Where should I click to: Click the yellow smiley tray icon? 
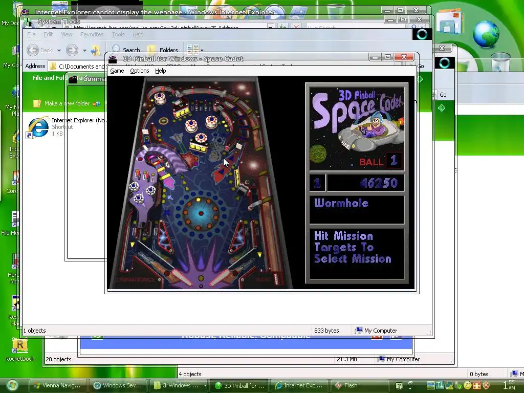click(x=468, y=385)
